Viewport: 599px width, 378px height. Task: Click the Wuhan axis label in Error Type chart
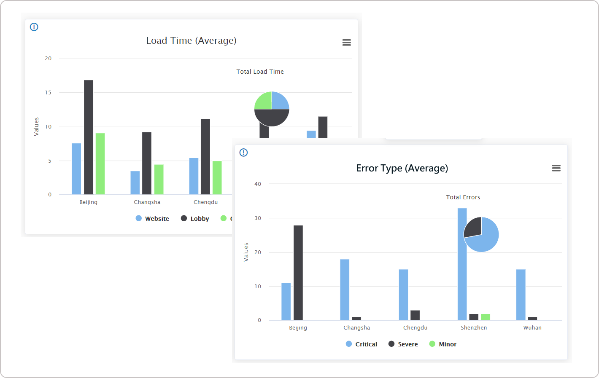point(532,327)
